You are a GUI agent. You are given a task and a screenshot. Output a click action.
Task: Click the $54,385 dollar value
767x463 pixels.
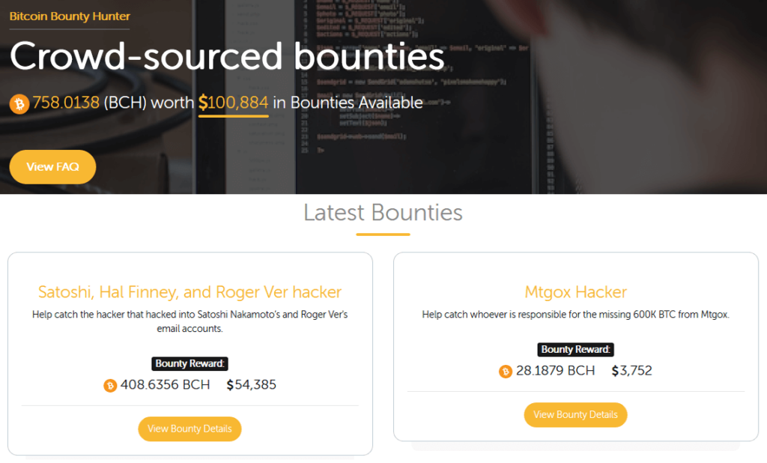(x=251, y=385)
